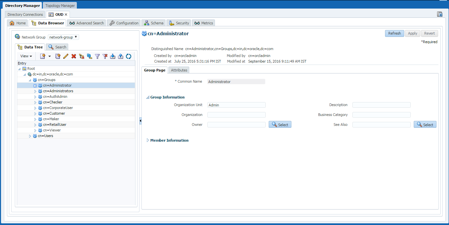
Task: Expand the cn=Administrators node
Action: [x=35, y=91]
